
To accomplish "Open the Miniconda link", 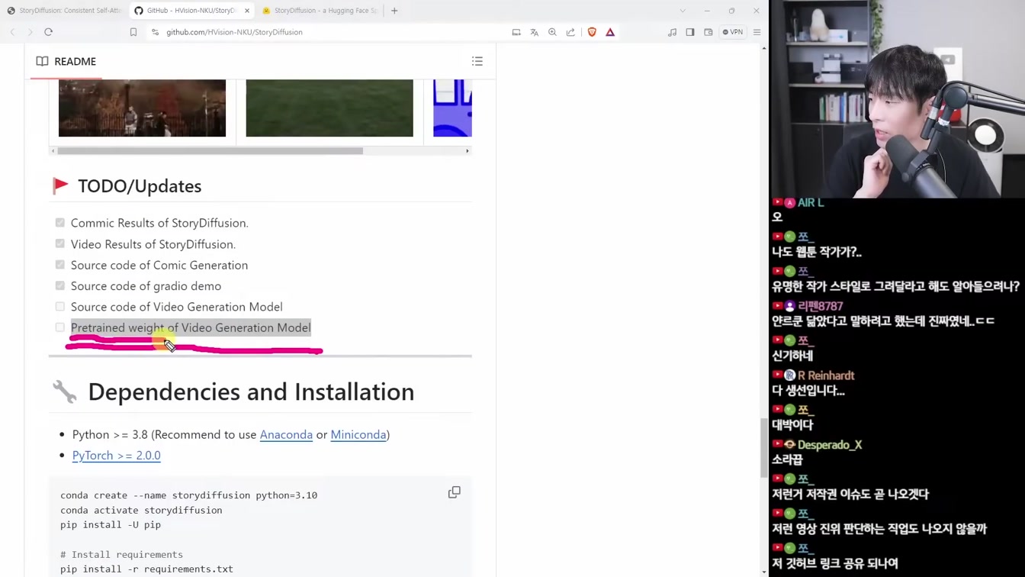I will tap(358, 434).
